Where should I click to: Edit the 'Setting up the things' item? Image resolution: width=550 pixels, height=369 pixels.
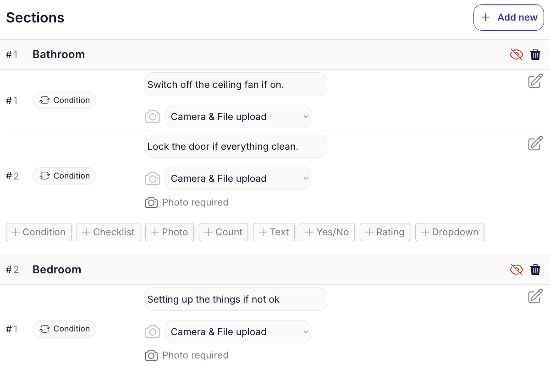[x=535, y=296]
